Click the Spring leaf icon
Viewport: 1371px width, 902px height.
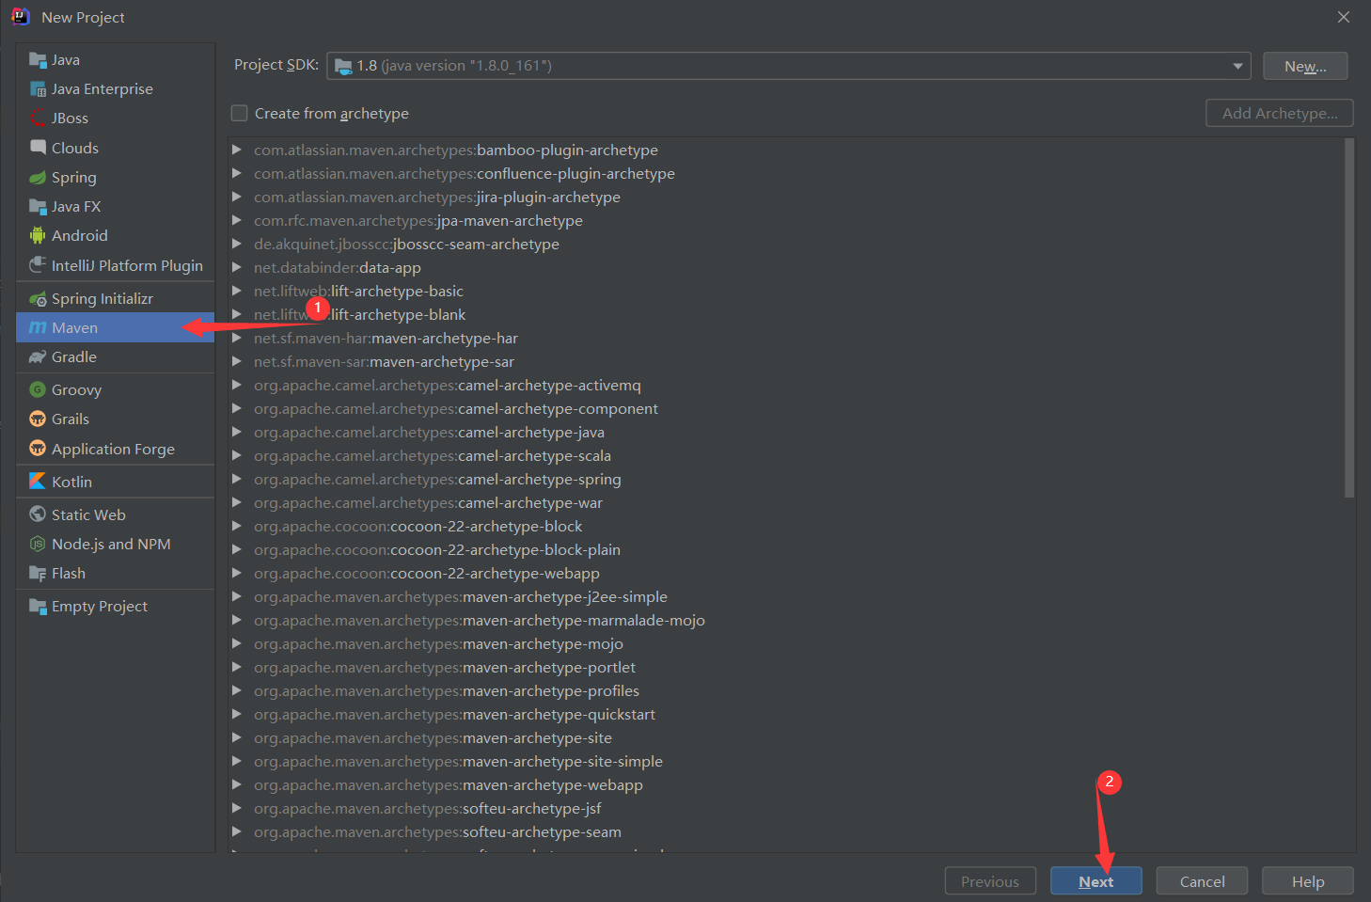point(38,177)
